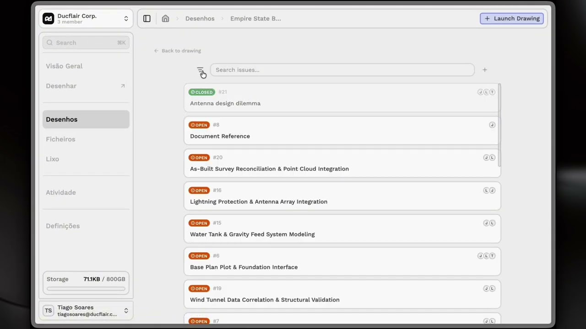Click the TS user avatar

coord(48,311)
